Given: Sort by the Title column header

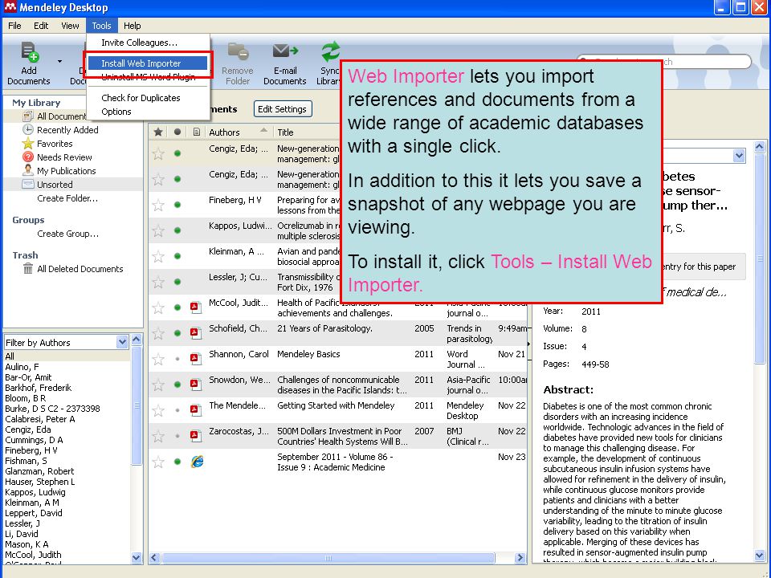Looking at the screenshot, I should point(285,132).
